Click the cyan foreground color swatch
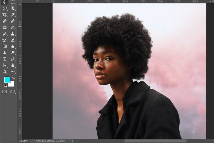This screenshot has width=214, height=143. (7, 79)
